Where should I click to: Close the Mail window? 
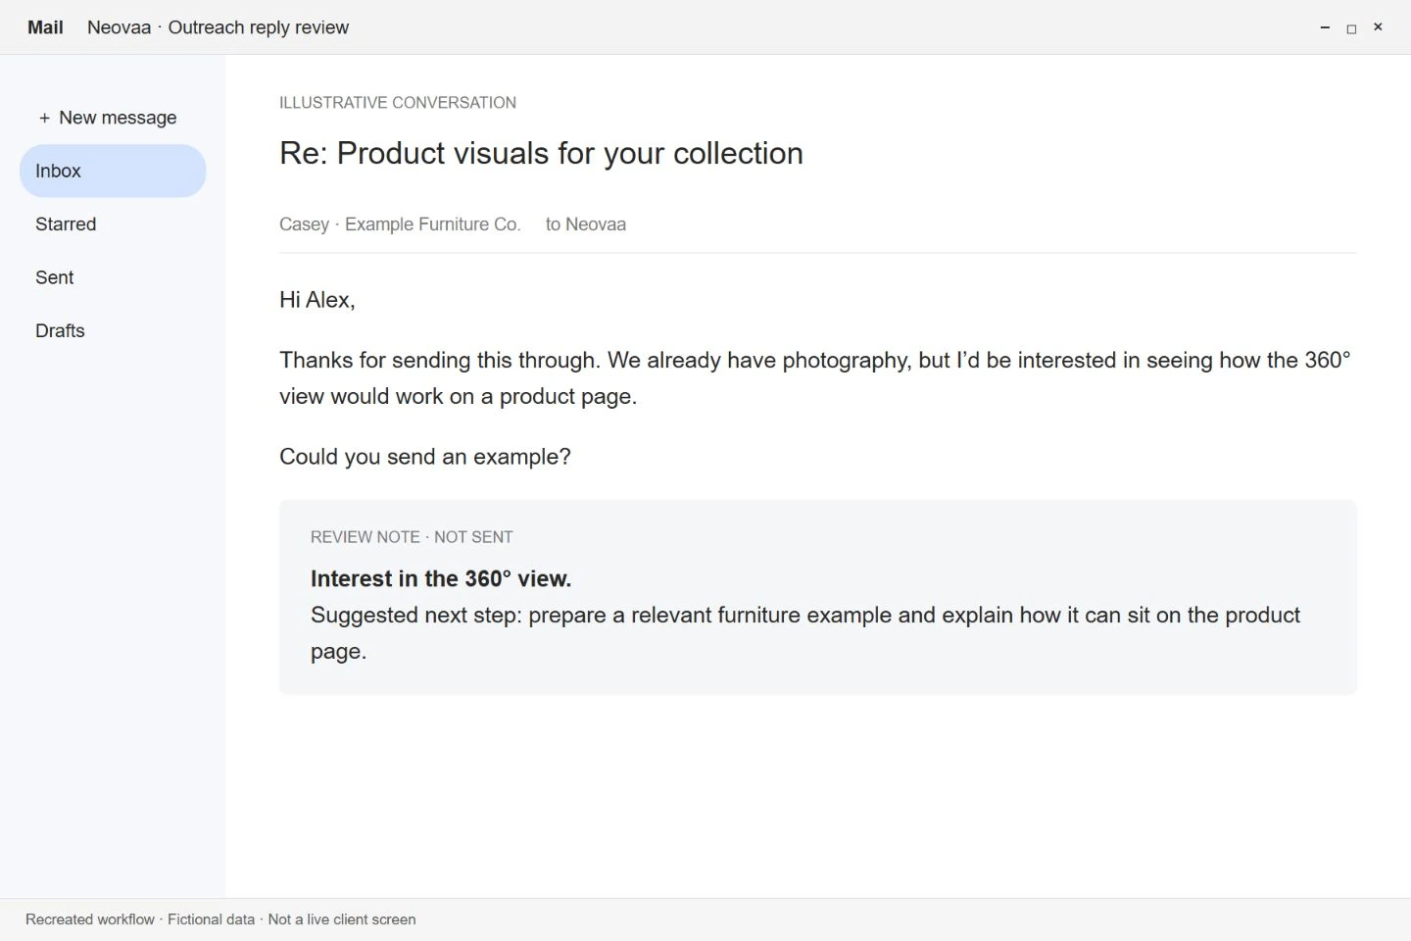click(1378, 27)
